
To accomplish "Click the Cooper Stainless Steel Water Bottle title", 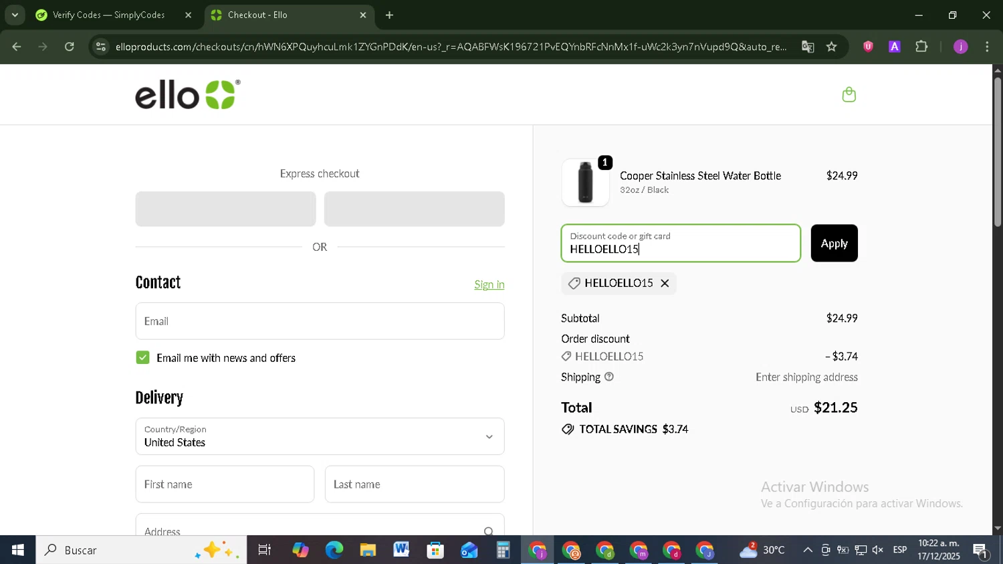I will click(700, 175).
